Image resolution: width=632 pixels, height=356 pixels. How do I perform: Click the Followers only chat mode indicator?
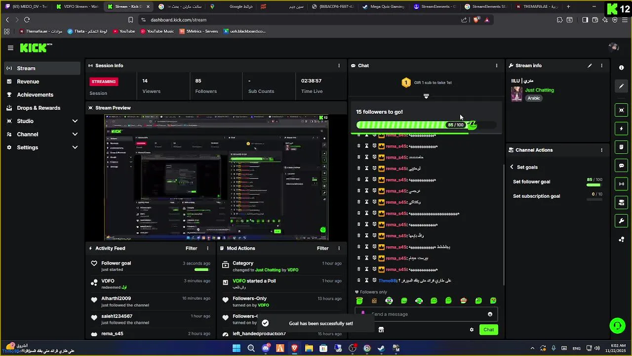[370, 292]
